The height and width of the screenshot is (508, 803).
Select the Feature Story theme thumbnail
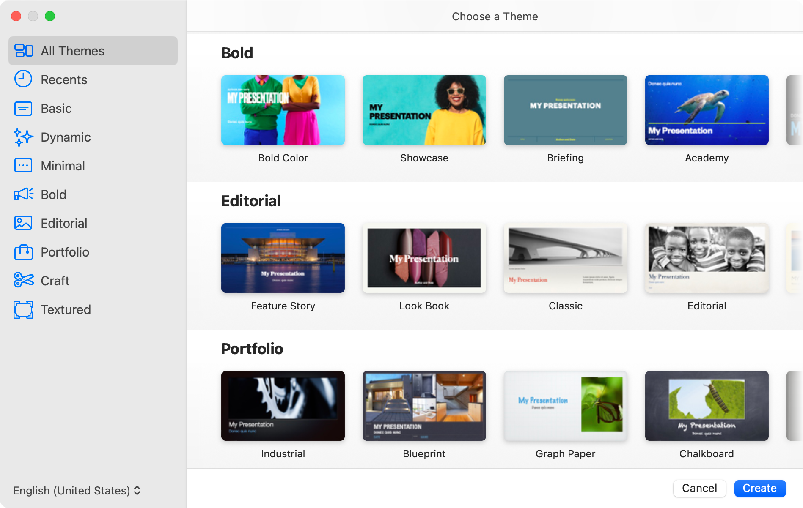pos(283,258)
